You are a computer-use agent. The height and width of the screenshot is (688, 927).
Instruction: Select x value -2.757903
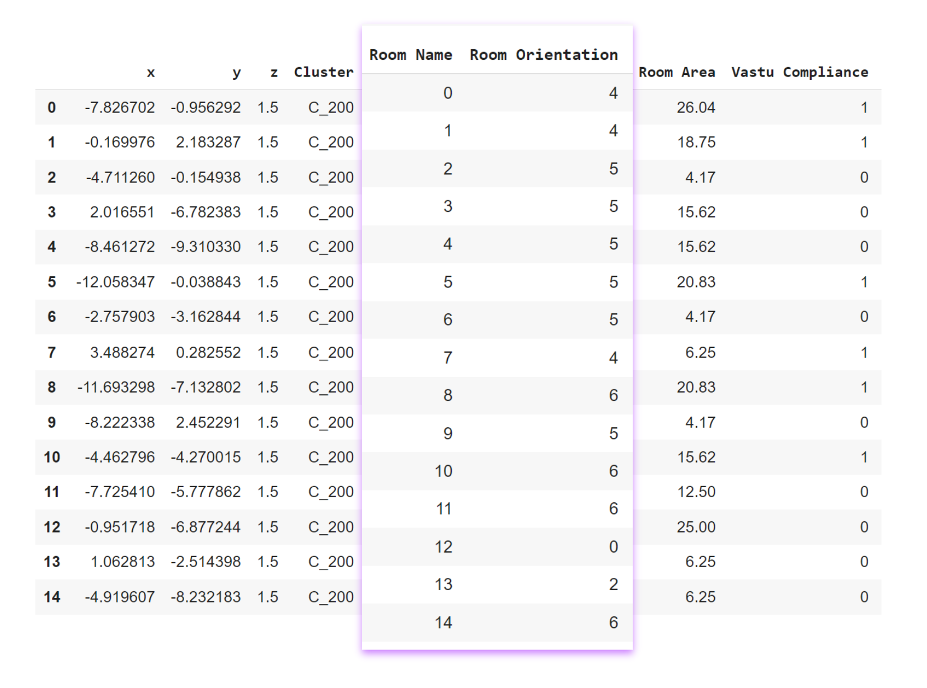tap(119, 317)
